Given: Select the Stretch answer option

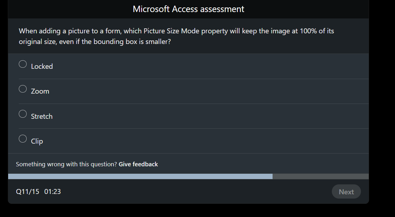Looking at the screenshot, I should click(x=22, y=113).
